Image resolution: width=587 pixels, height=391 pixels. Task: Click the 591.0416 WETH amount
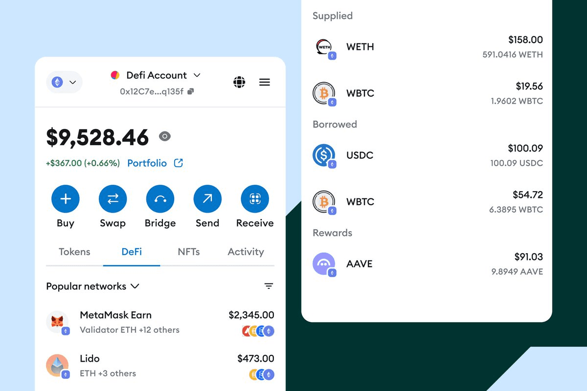[513, 55]
